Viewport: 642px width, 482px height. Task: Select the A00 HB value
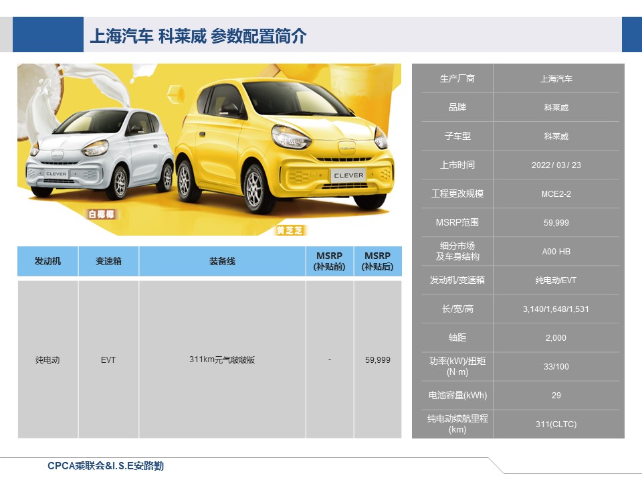pos(556,251)
